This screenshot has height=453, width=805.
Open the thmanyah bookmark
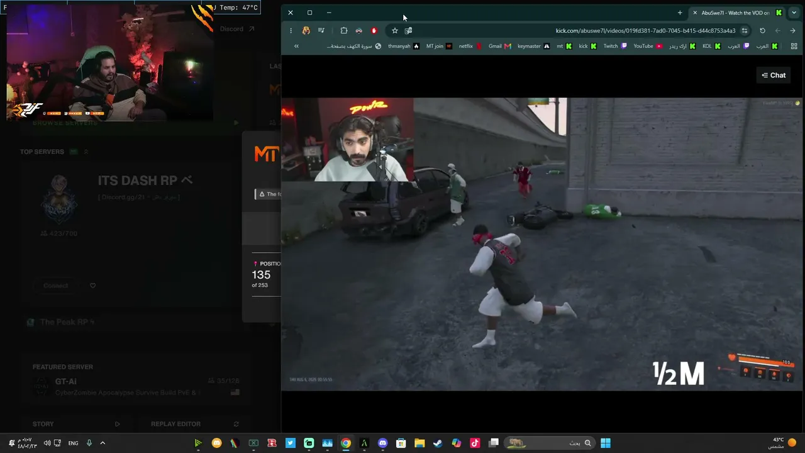404,46
